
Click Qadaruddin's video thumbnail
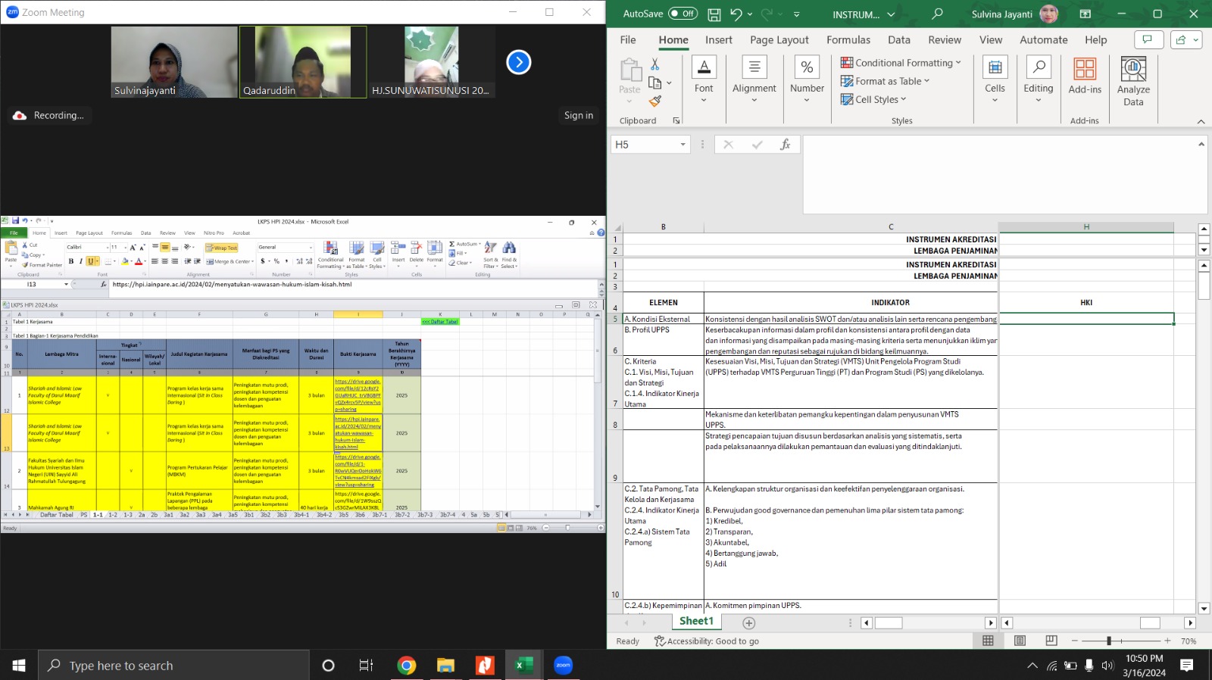tap(303, 62)
